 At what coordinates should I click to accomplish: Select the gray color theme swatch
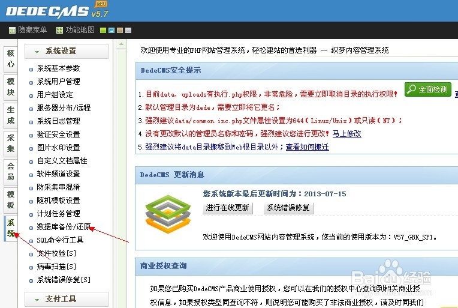tap(128, 30)
